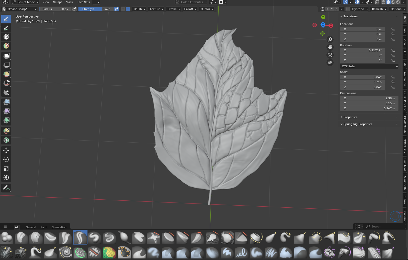
Task: Open the Face Sets menu
Action: [83, 2]
